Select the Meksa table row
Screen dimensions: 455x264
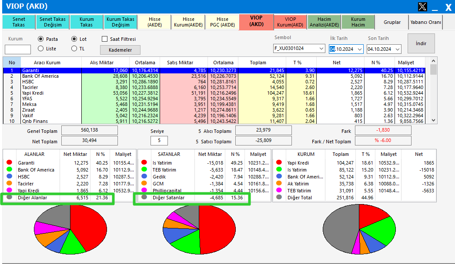tap(214, 104)
